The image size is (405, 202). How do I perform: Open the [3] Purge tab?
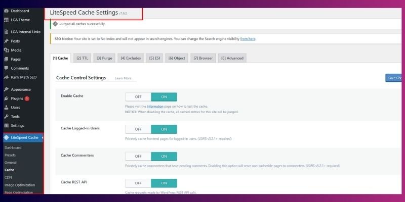pos(104,58)
